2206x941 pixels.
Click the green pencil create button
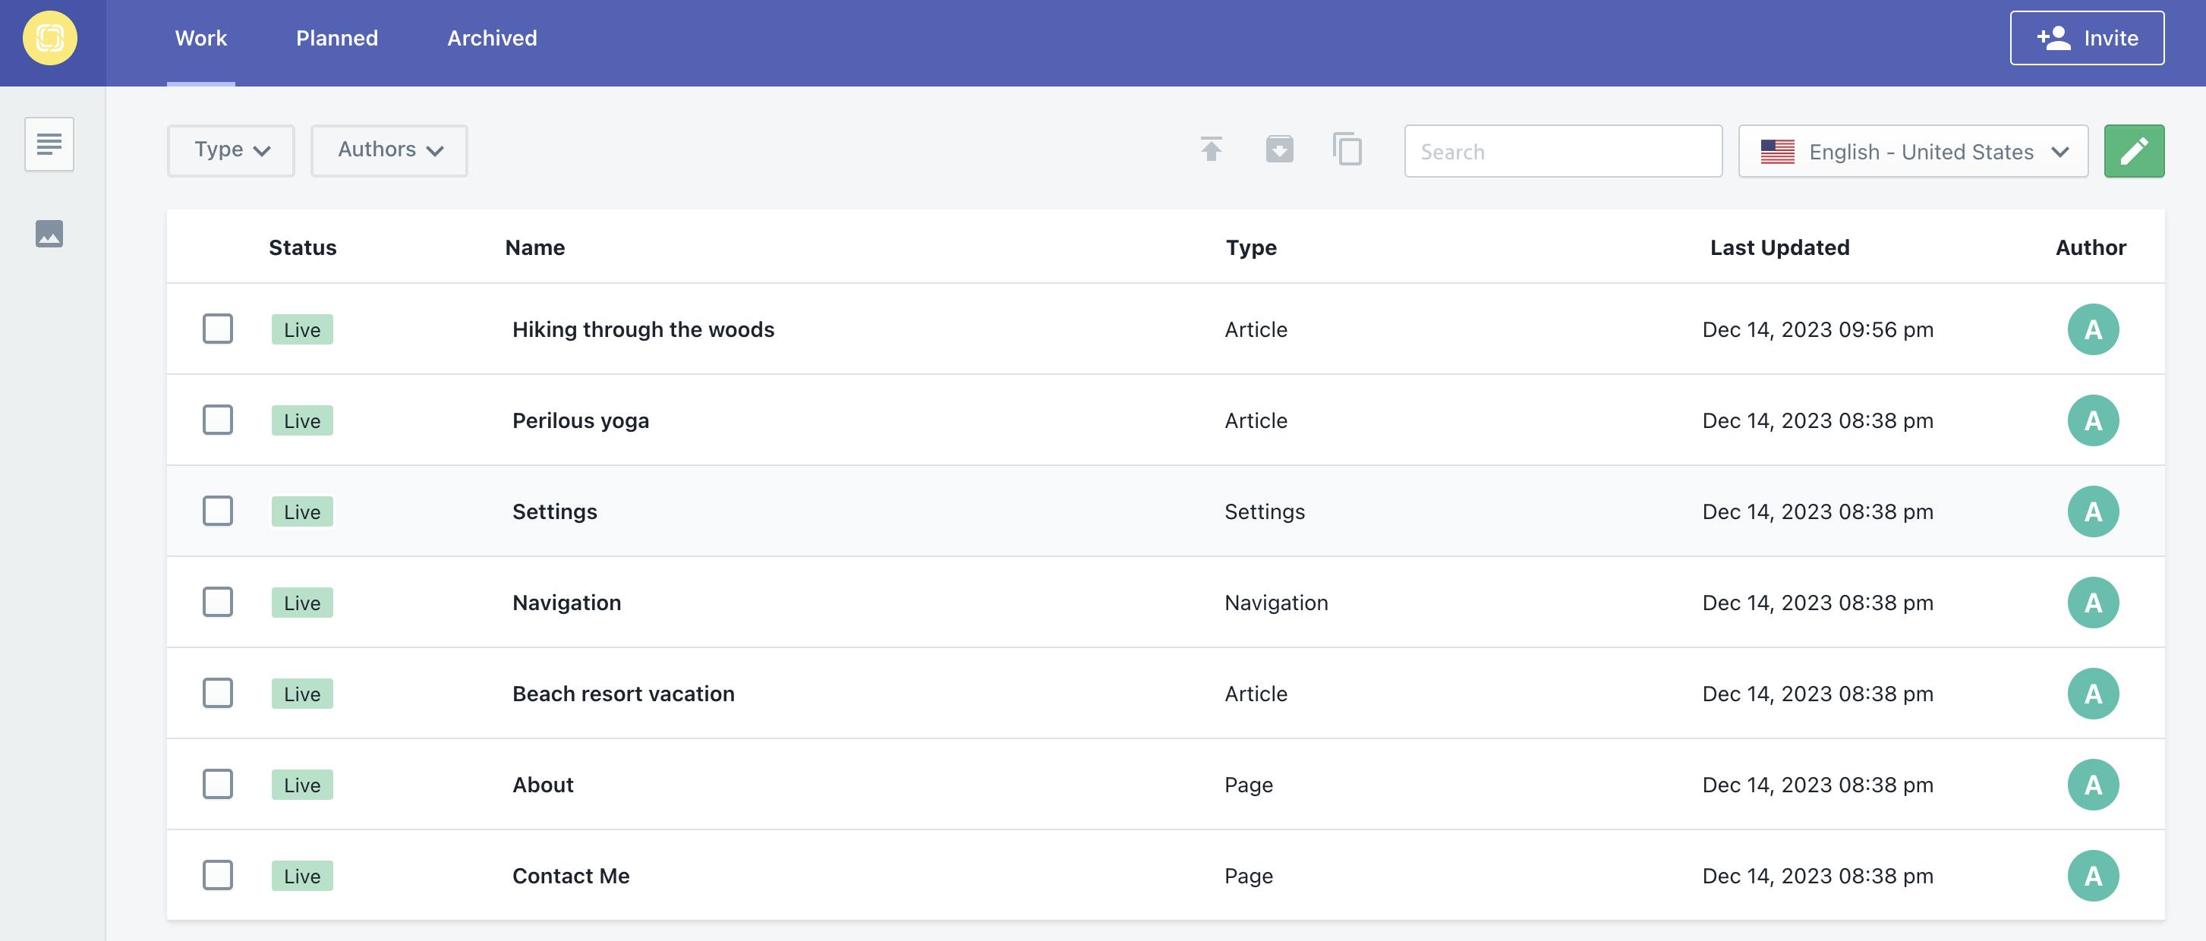[2133, 152]
